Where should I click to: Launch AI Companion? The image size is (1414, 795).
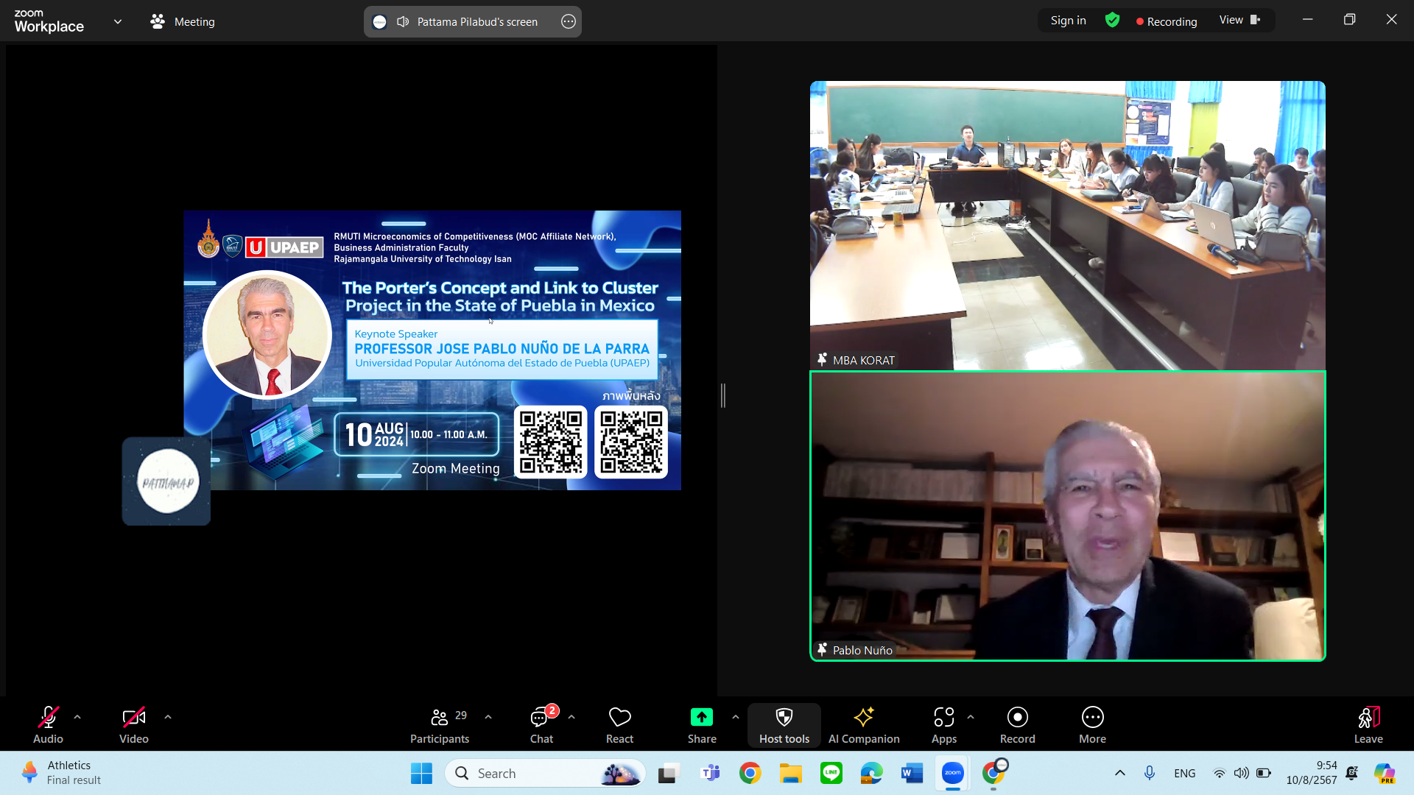[x=864, y=725]
